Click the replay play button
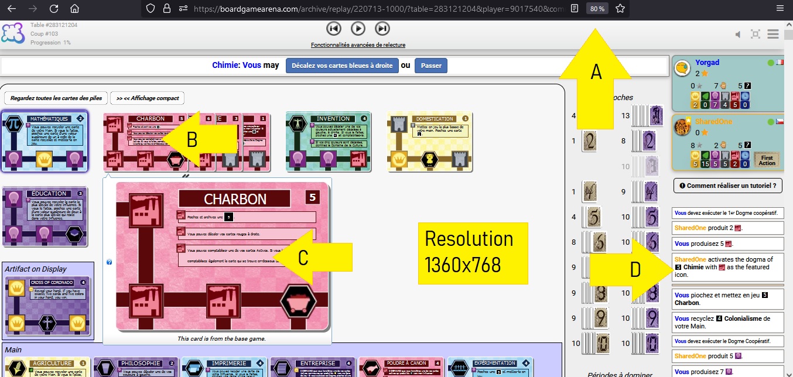This screenshot has width=793, height=377. click(358, 28)
